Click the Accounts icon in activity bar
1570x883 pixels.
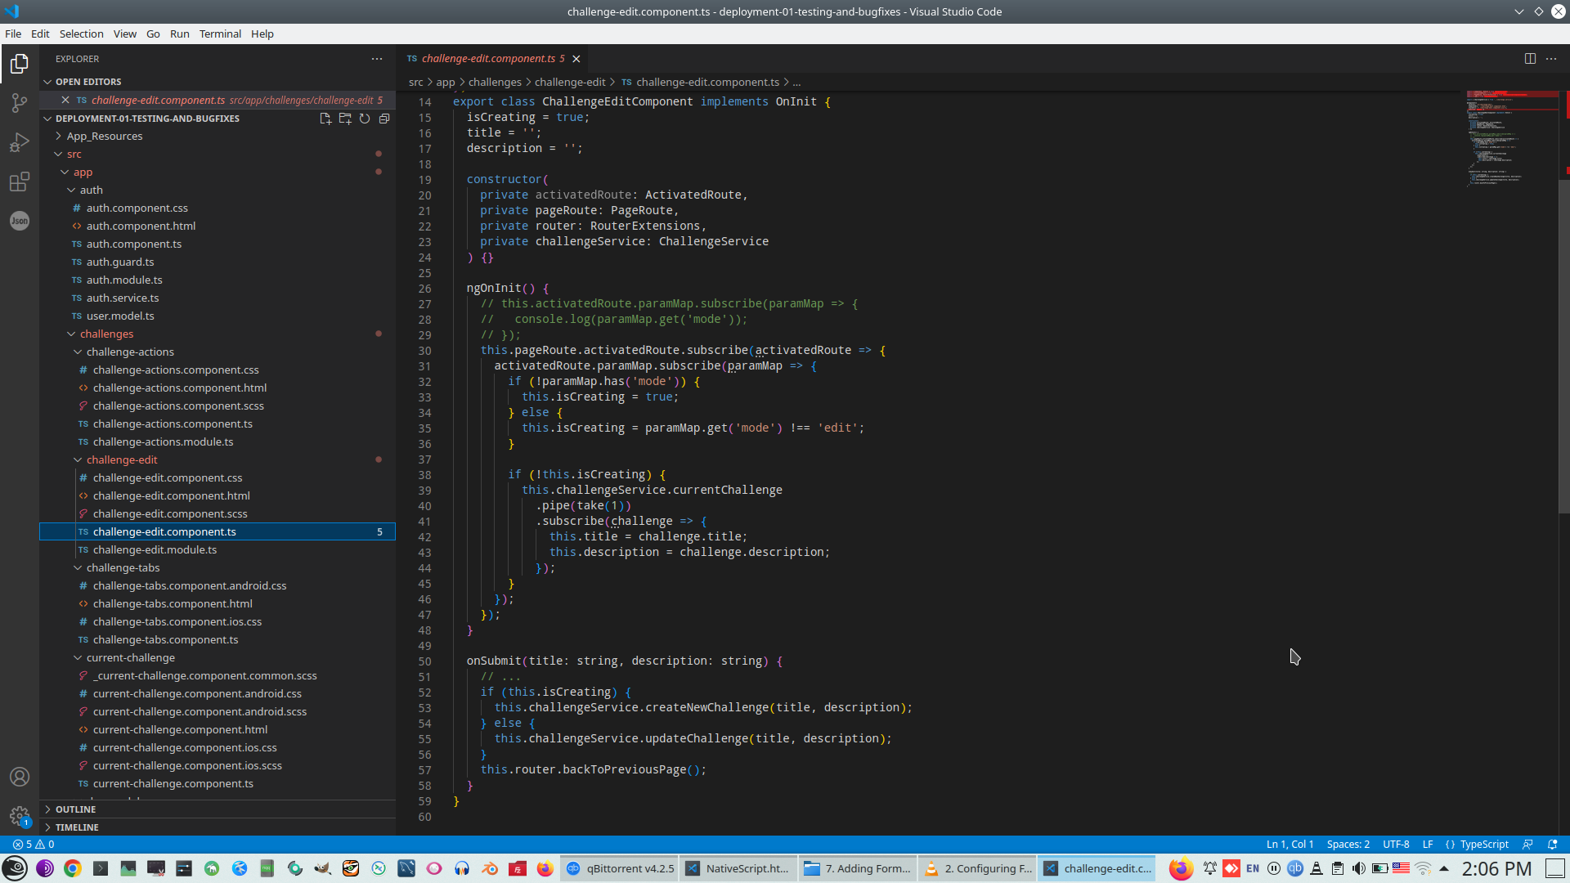pyautogui.click(x=20, y=777)
